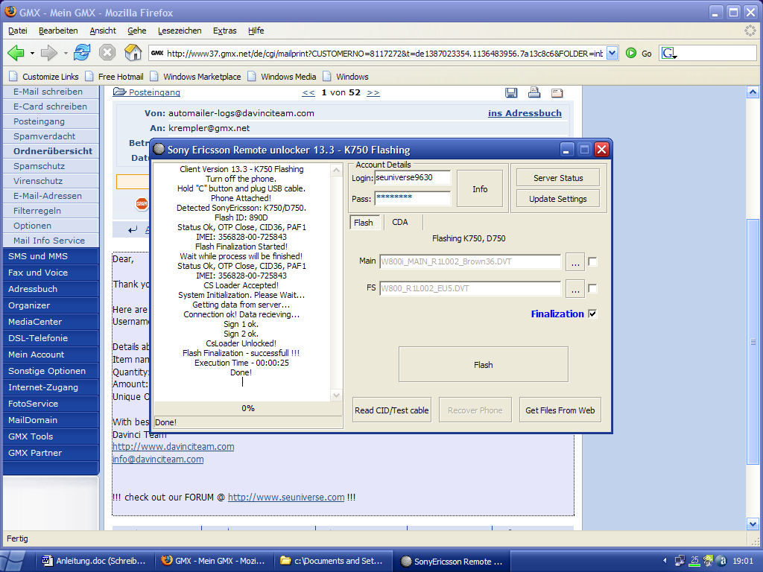
Task: Click the save mail floppy disk icon
Action: pyautogui.click(x=511, y=92)
